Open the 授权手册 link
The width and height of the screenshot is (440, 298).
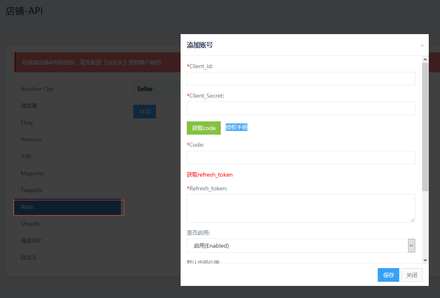[236, 127]
